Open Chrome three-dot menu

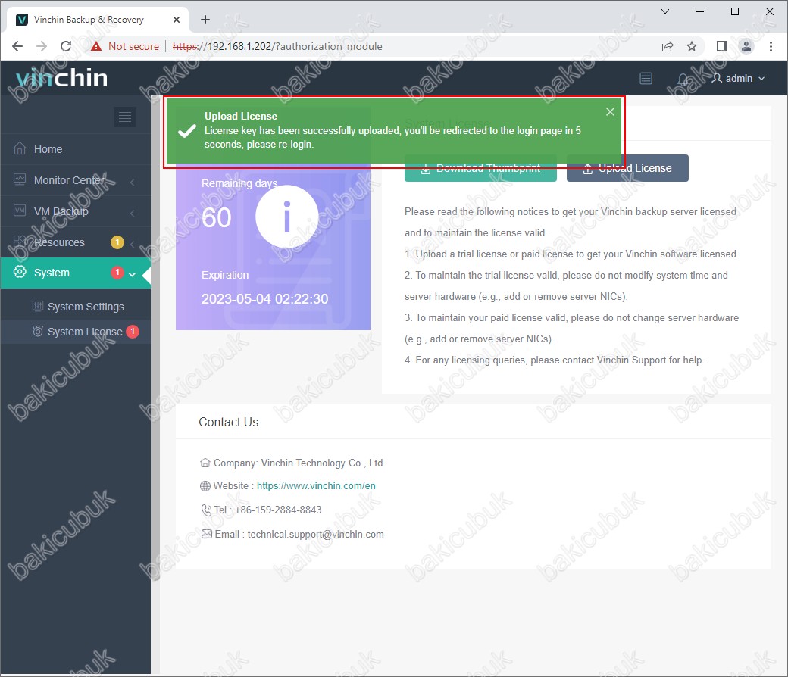click(x=771, y=46)
